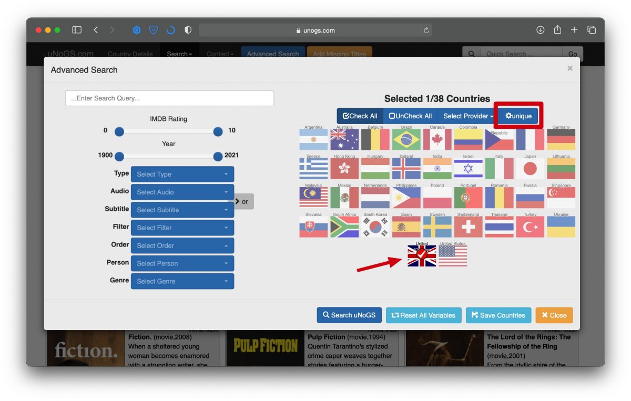Select the South Africa flag
The width and height of the screenshot is (631, 401).
(344, 227)
